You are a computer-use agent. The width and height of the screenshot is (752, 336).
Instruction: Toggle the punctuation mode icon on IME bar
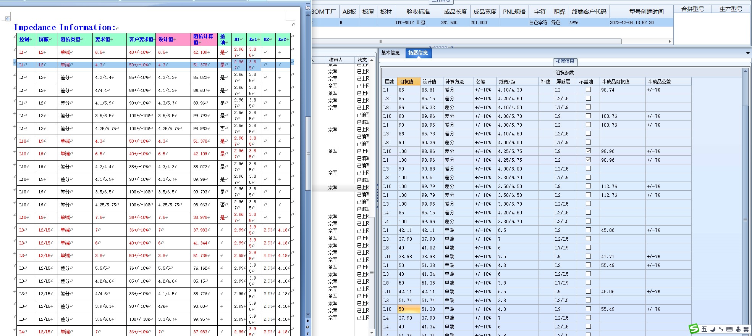click(721, 329)
